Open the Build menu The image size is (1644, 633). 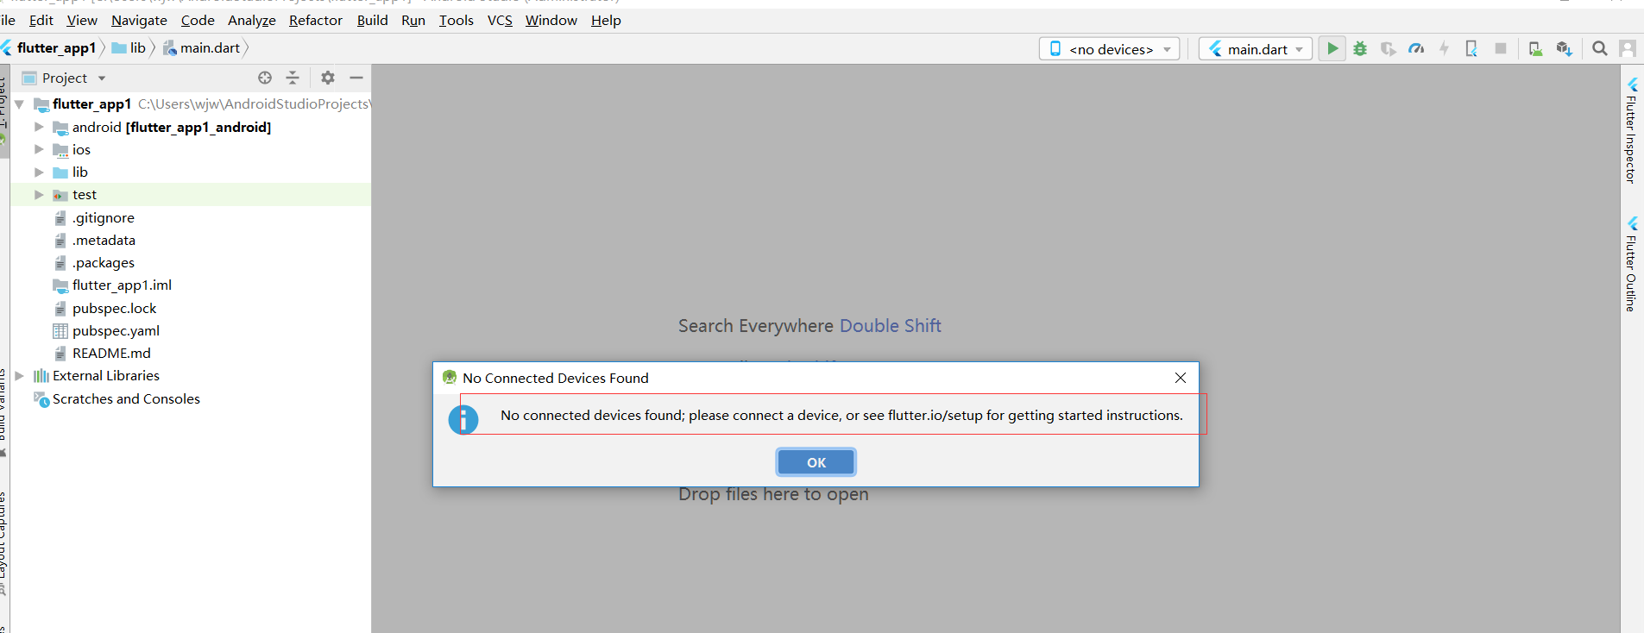pyautogui.click(x=373, y=20)
